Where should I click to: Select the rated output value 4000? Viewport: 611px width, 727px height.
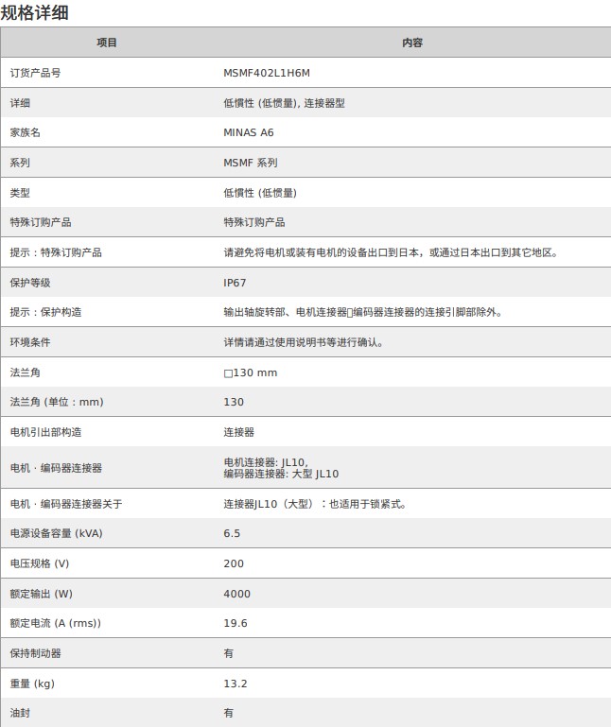pyautogui.click(x=236, y=594)
